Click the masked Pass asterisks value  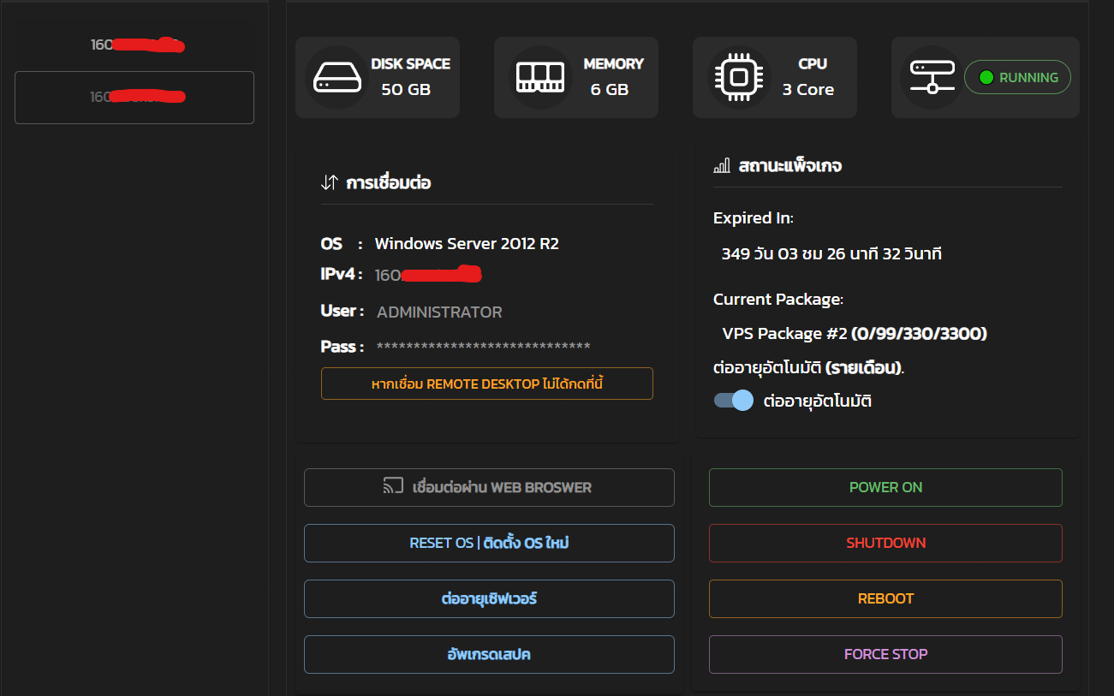tap(484, 347)
